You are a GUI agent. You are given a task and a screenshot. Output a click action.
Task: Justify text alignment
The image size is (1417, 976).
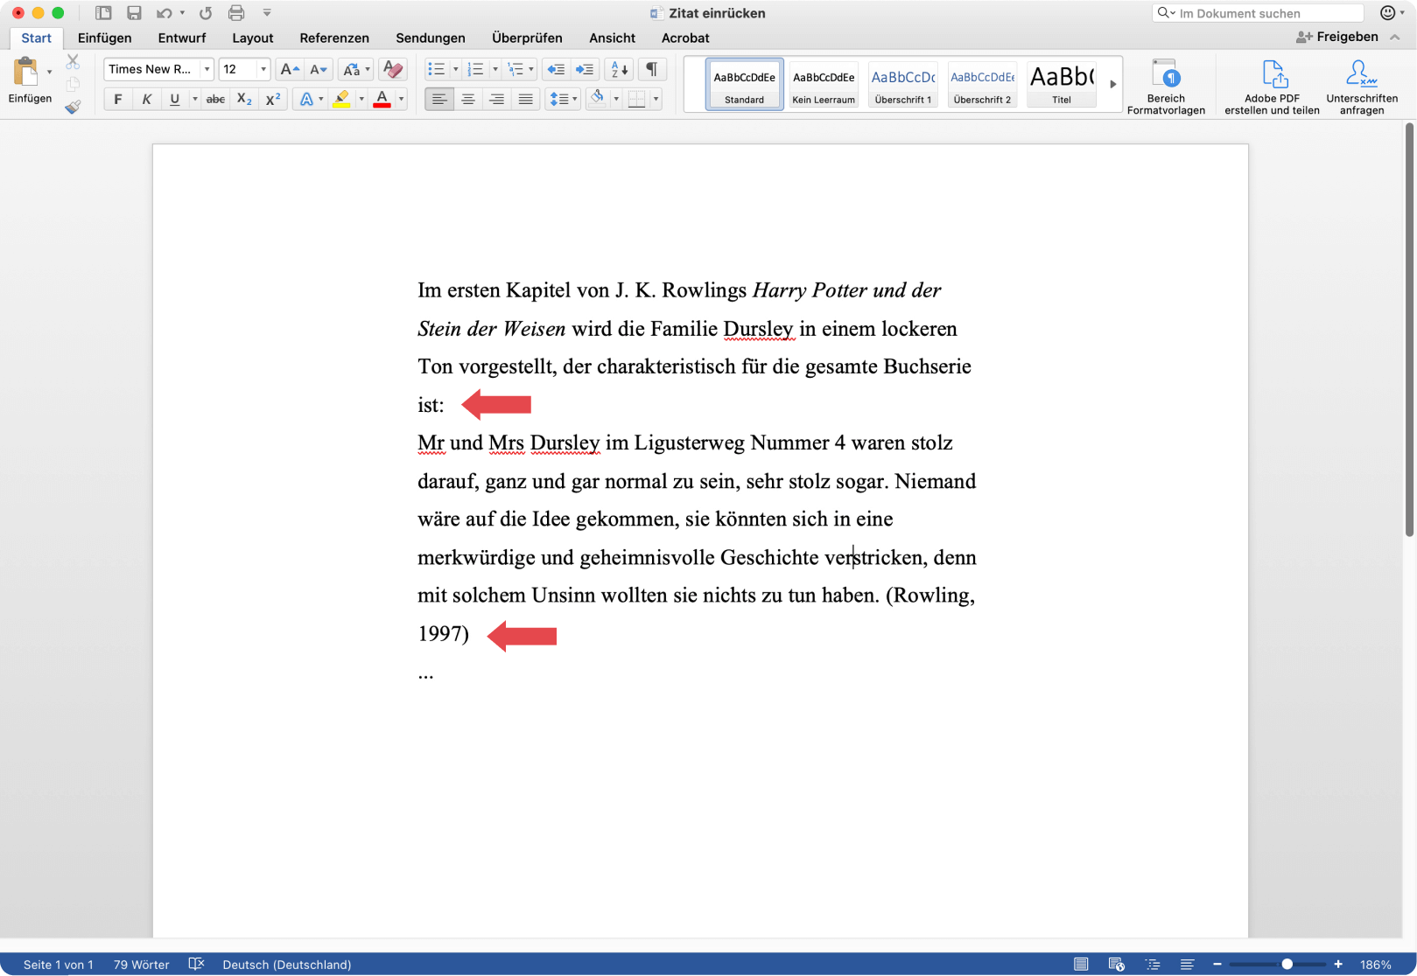(525, 99)
